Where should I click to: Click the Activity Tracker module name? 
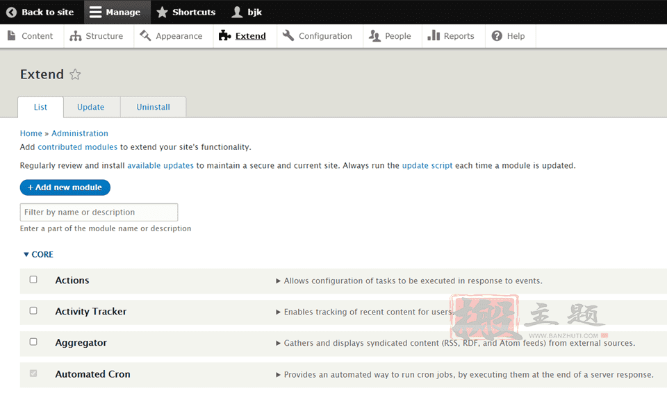[91, 311]
